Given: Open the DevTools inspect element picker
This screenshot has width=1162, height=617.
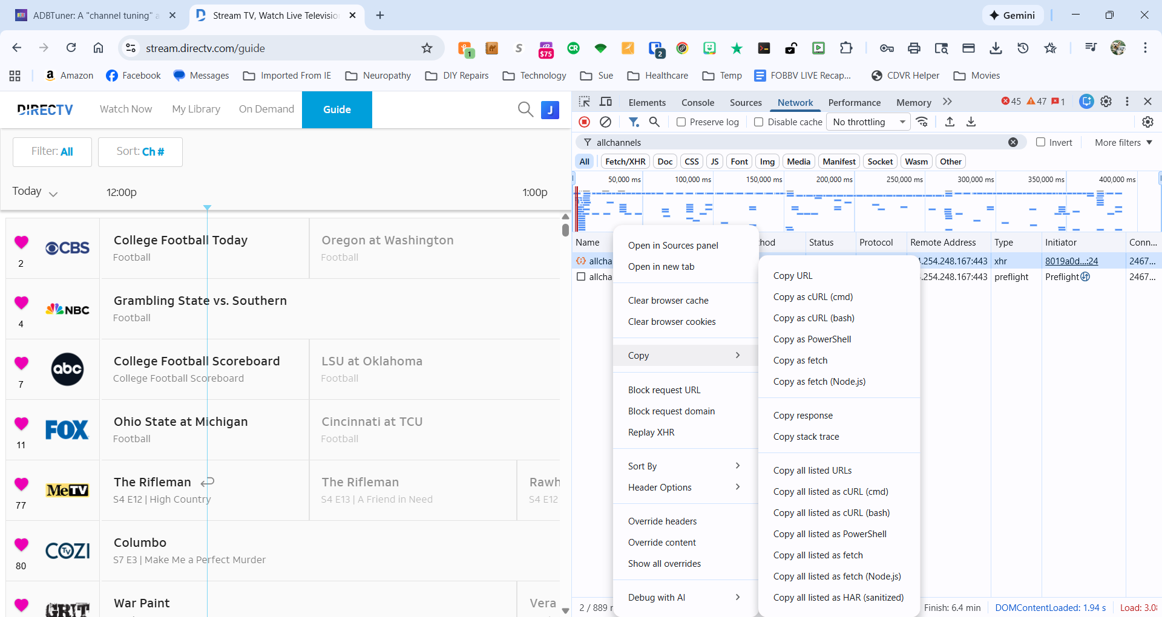Looking at the screenshot, I should [584, 102].
